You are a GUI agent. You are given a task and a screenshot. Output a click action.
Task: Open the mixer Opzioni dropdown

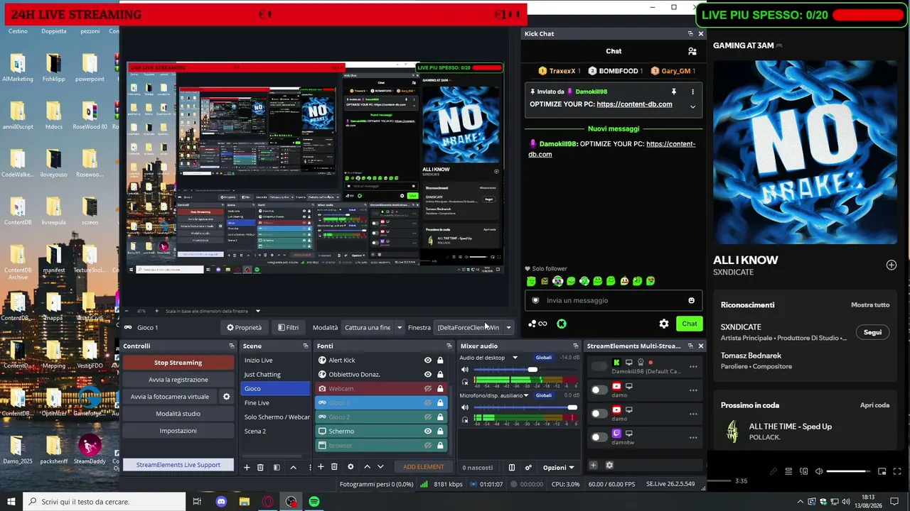(559, 468)
